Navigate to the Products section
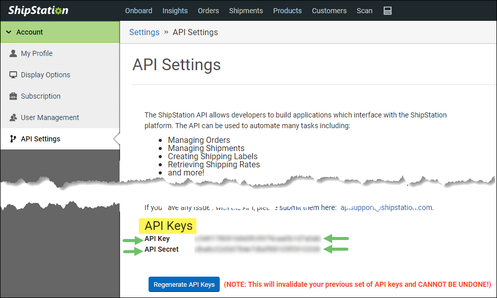497x298 pixels. pos(287,11)
